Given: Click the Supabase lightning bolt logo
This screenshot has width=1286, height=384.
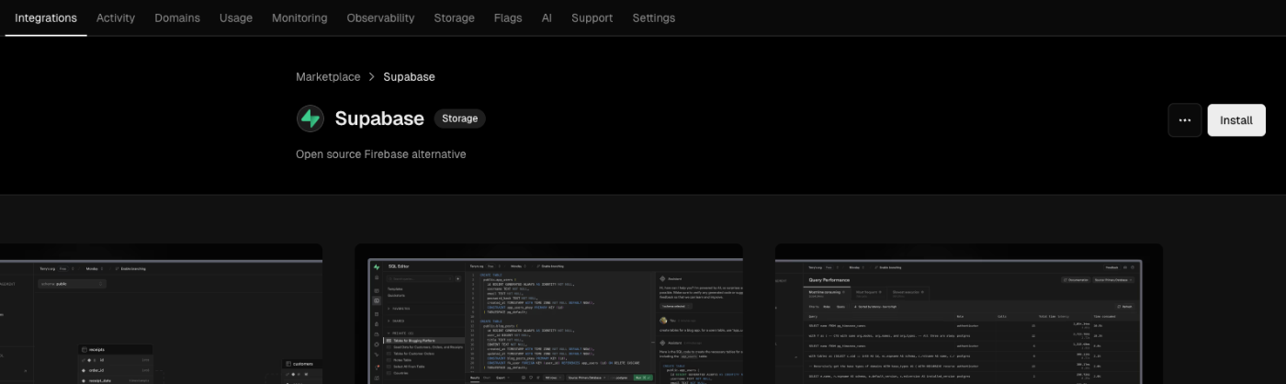Looking at the screenshot, I should pyautogui.click(x=310, y=119).
